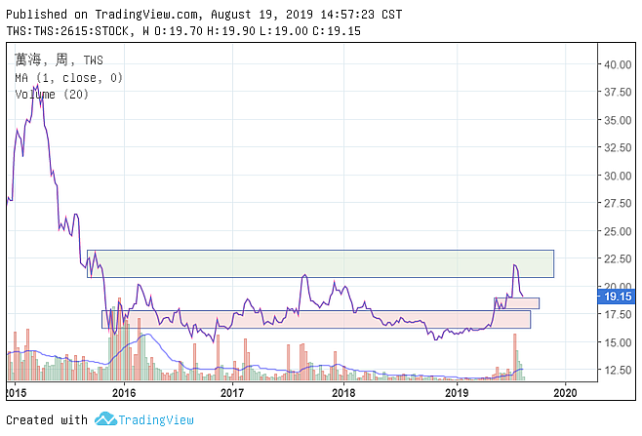
Task: Select the long pink support zone rectangle
Action: 316,319
